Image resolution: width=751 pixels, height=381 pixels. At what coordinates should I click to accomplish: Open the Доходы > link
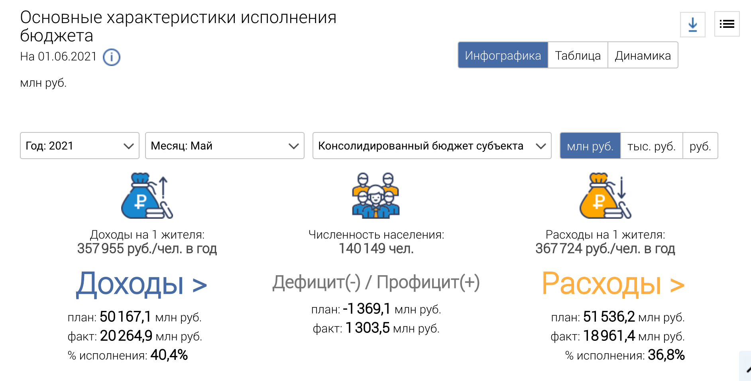(x=142, y=284)
